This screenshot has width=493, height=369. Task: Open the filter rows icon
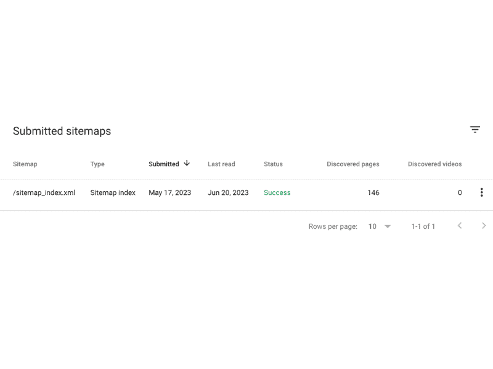pyautogui.click(x=475, y=129)
